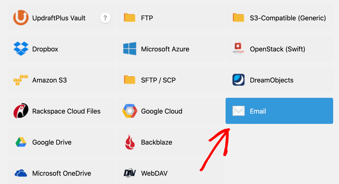Click the Email envelope icon
This screenshot has height=184, width=339.
pyautogui.click(x=238, y=111)
